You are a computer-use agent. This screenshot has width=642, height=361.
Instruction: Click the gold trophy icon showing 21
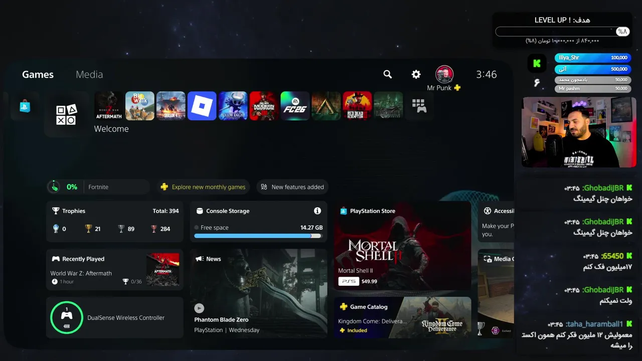[x=89, y=229]
